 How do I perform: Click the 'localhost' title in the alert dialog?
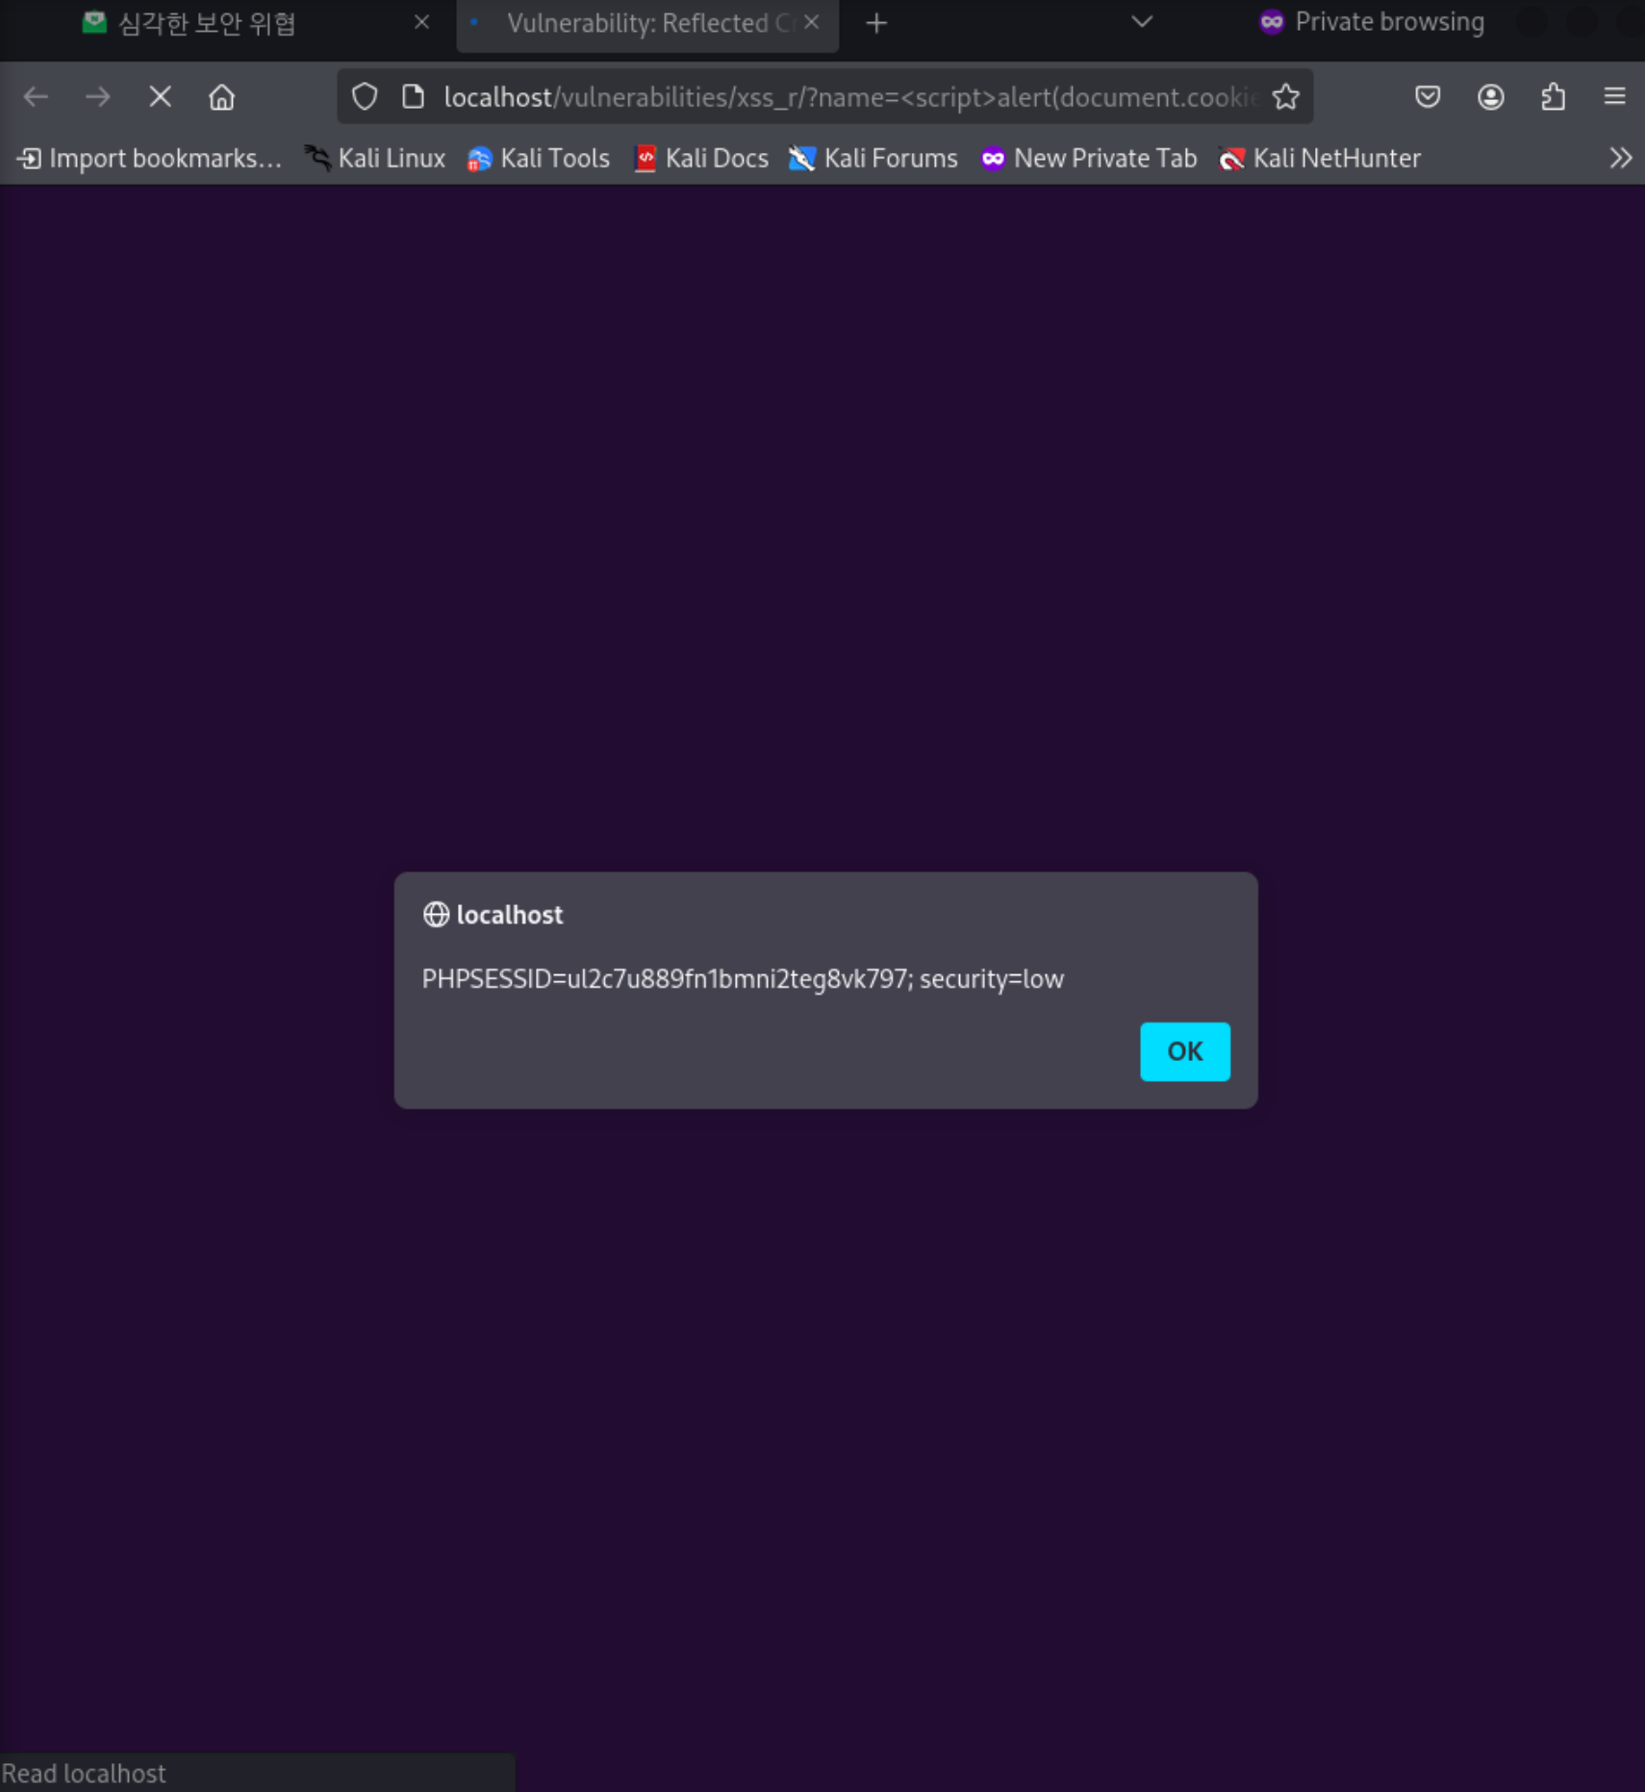click(510, 914)
